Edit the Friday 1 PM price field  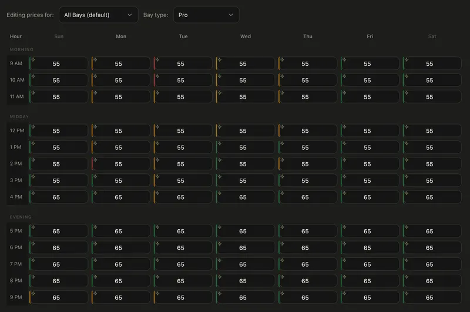pyautogui.click(x=370, y=147)
